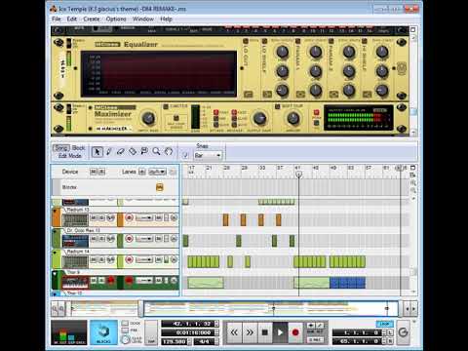Open the File menu
468x351 pixels.
coord(57,19)
